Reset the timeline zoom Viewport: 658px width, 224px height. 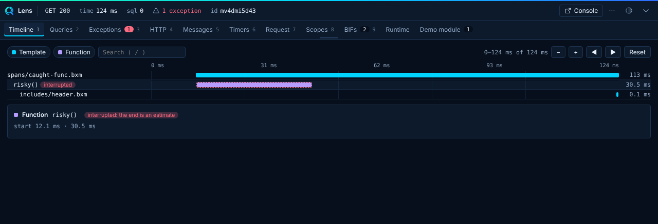click(637, 52)
